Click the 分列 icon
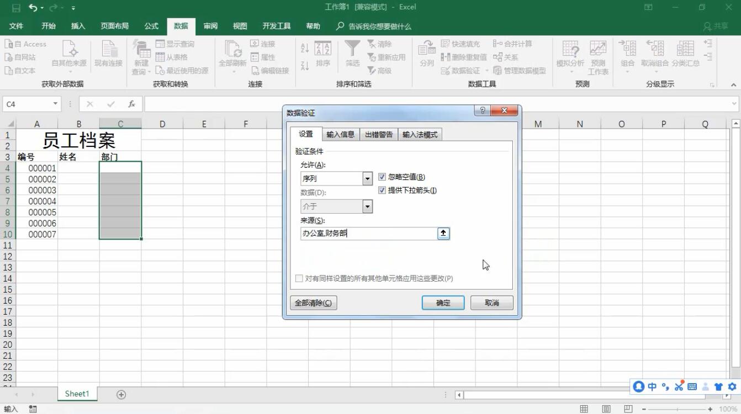This screenshot has width=741, height=414. (x=426, y=49)
